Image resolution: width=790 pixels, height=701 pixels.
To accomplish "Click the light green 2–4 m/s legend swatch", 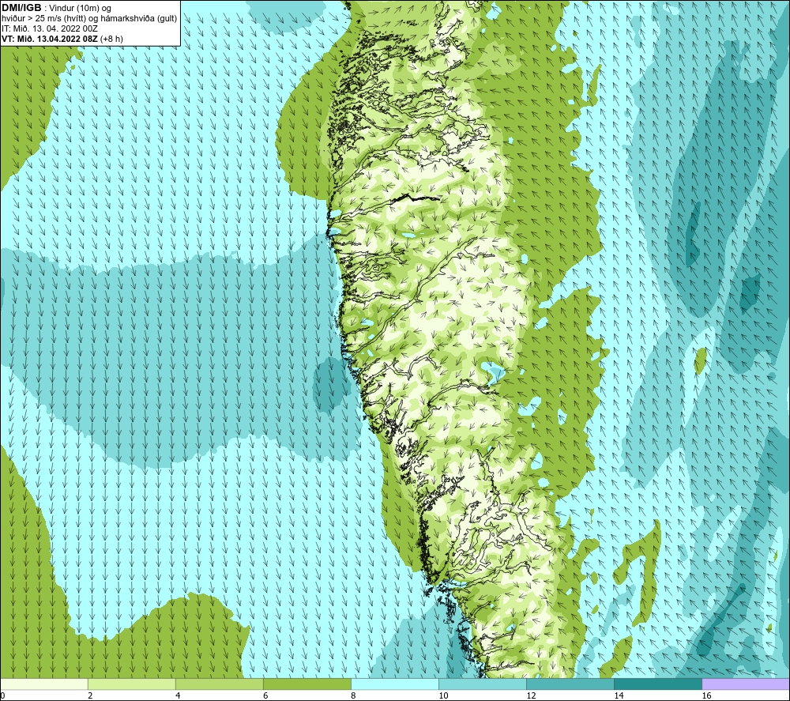I will pos(131,684).
